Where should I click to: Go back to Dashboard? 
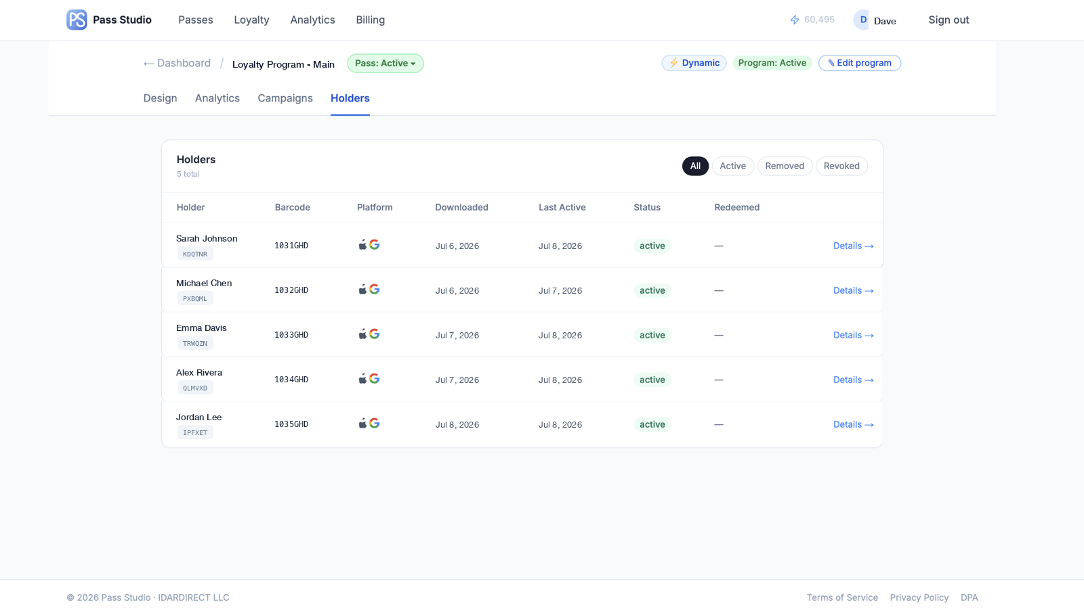pos(177,64)
